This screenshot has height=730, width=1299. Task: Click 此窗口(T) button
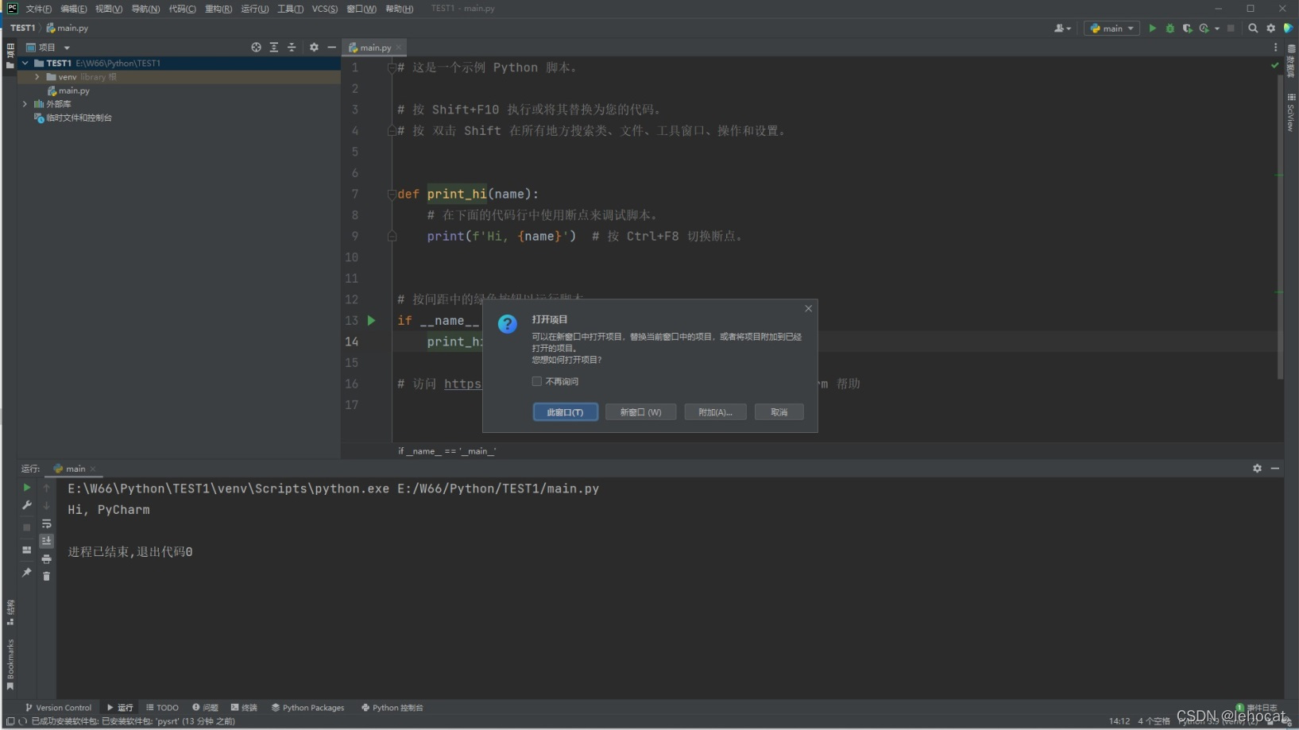point(565,412)
